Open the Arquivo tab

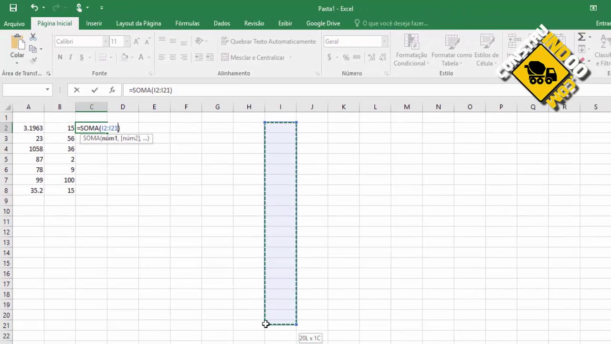[x=14, y=23]
